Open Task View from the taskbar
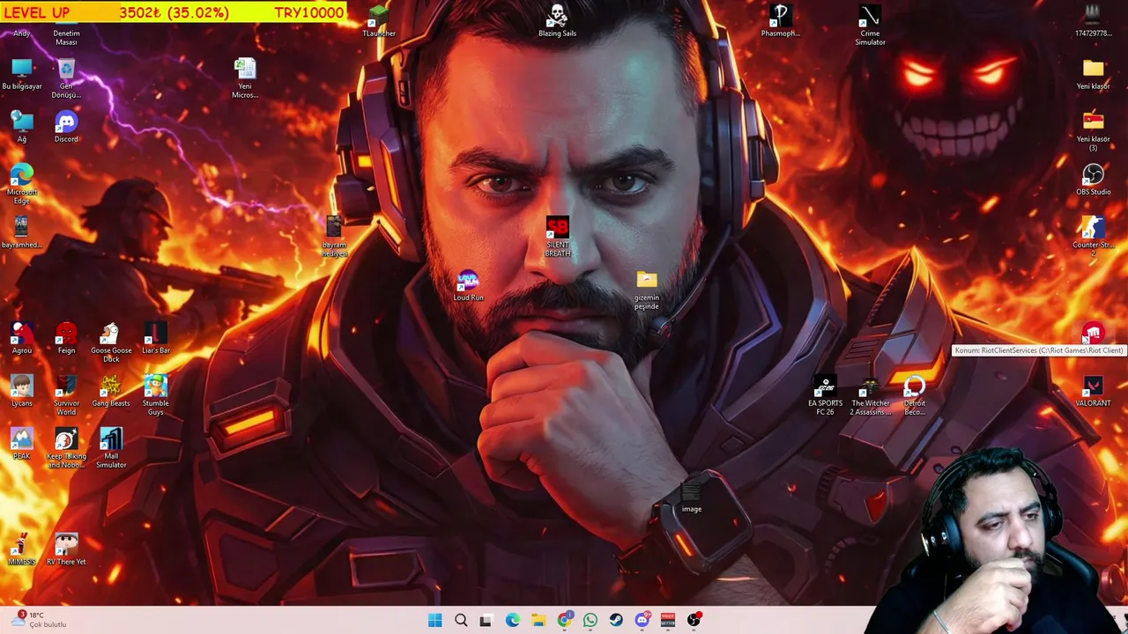 (x=486, y=620)
